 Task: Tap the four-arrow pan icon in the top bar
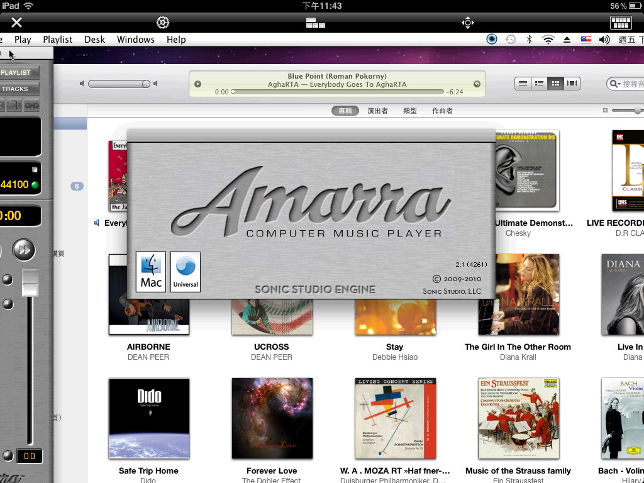pos(468,23)
